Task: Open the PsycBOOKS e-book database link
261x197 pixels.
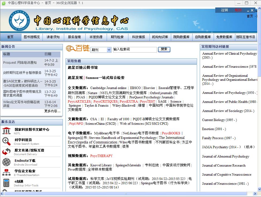Action: (x=171, y=133)
